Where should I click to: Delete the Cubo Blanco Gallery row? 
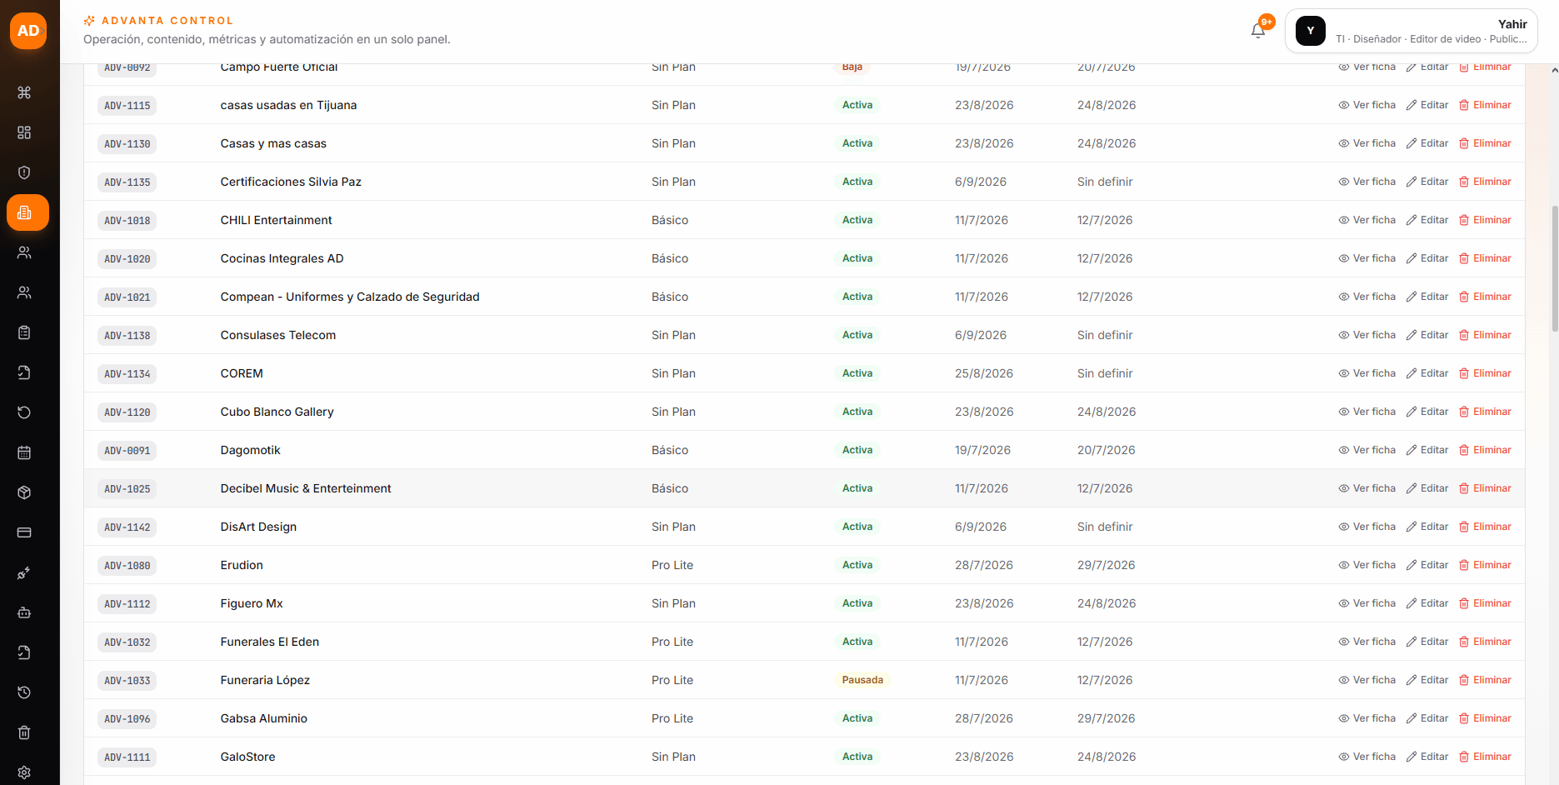click(x=1485, y=412)
